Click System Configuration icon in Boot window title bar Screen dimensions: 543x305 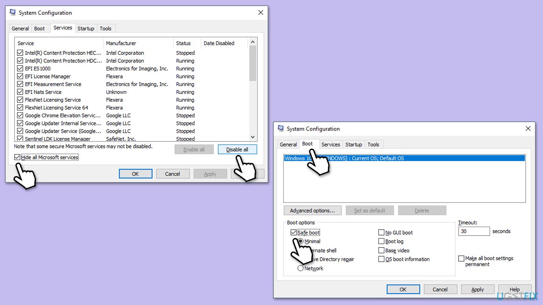pos(281,129)
